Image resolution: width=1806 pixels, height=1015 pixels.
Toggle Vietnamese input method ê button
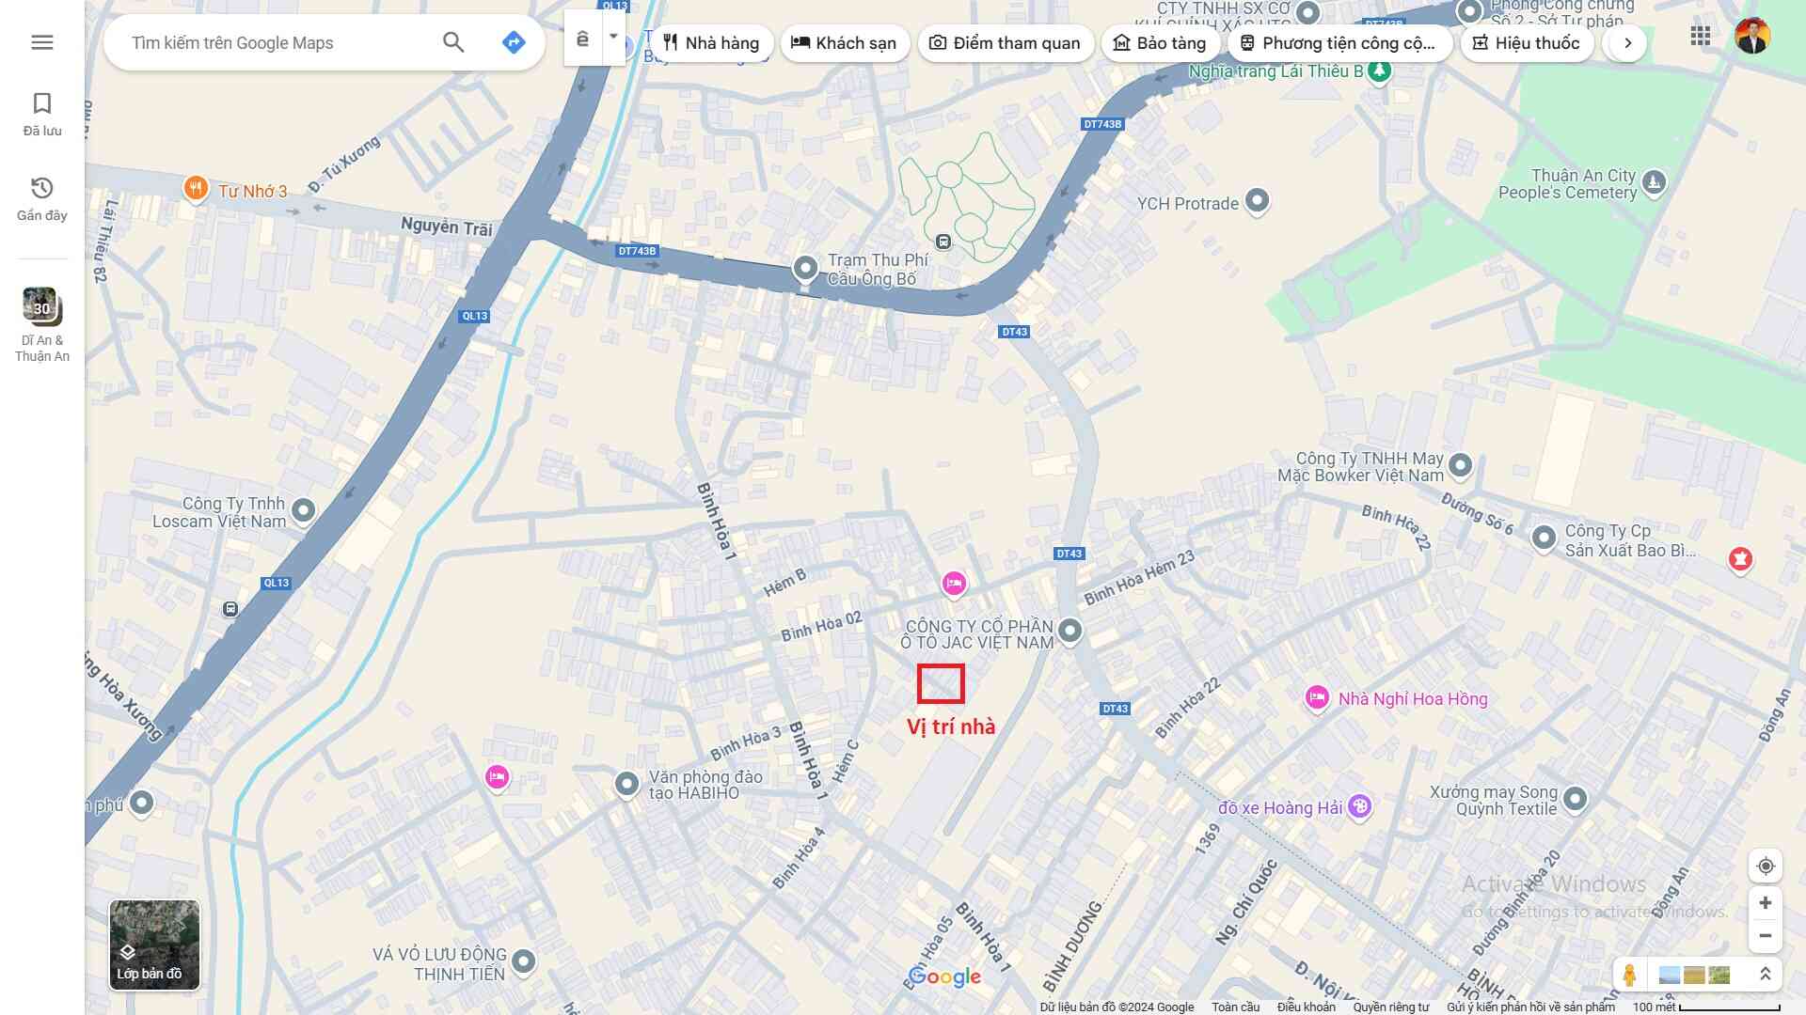583,39
